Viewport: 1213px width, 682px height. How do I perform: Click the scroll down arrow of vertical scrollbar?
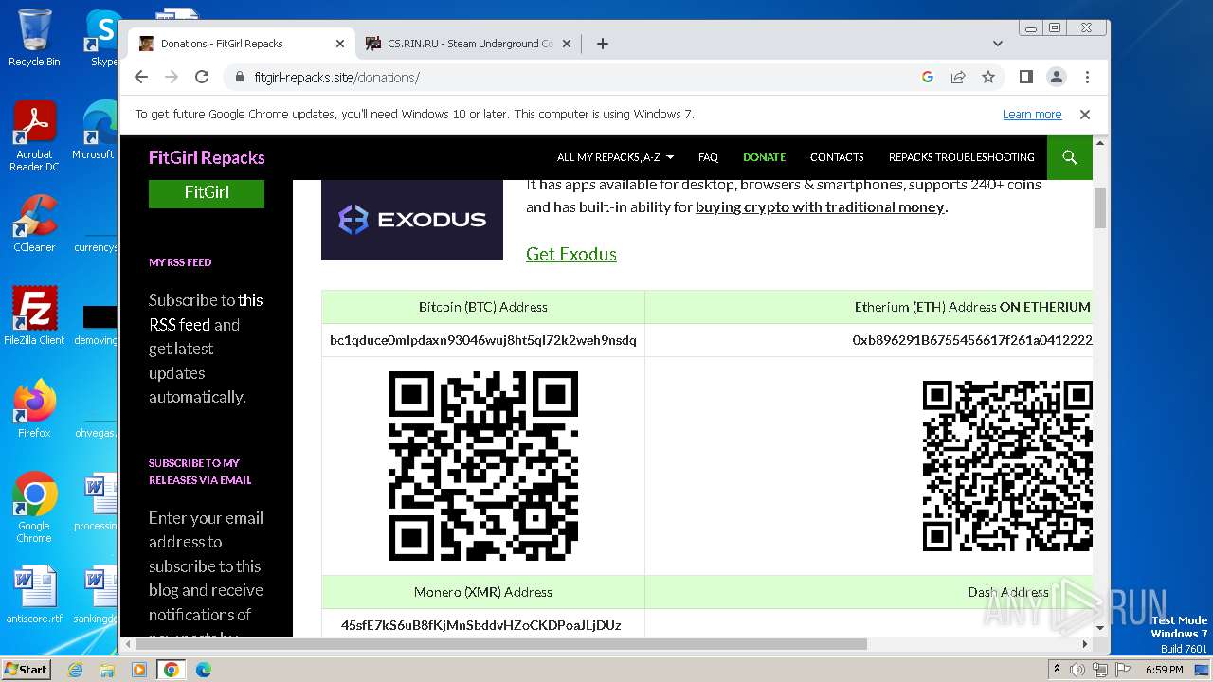click(x=1100, y=627)
